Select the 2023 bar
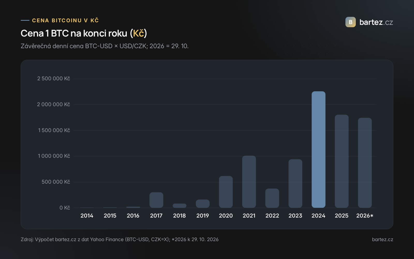Viewport: 414px width, 259px height. point(295,183)
